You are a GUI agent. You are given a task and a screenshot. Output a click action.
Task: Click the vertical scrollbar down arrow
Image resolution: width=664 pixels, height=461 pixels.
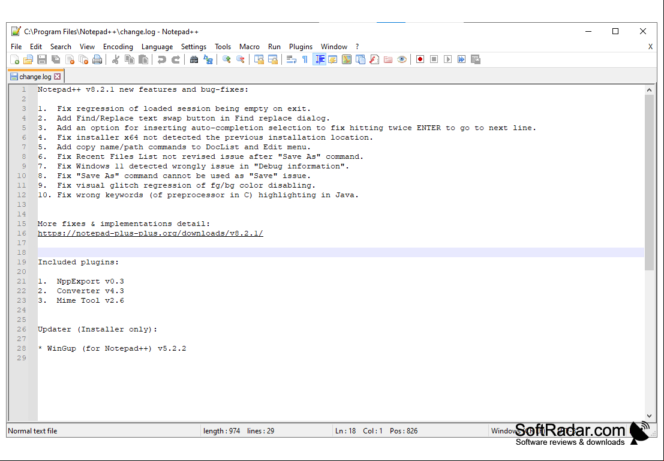click(649, 416)
